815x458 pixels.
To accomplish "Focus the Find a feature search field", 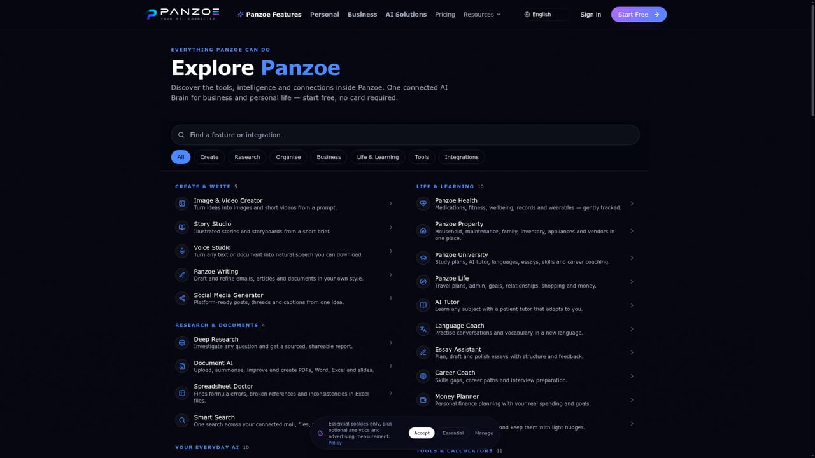I will (x=405, y=135).
